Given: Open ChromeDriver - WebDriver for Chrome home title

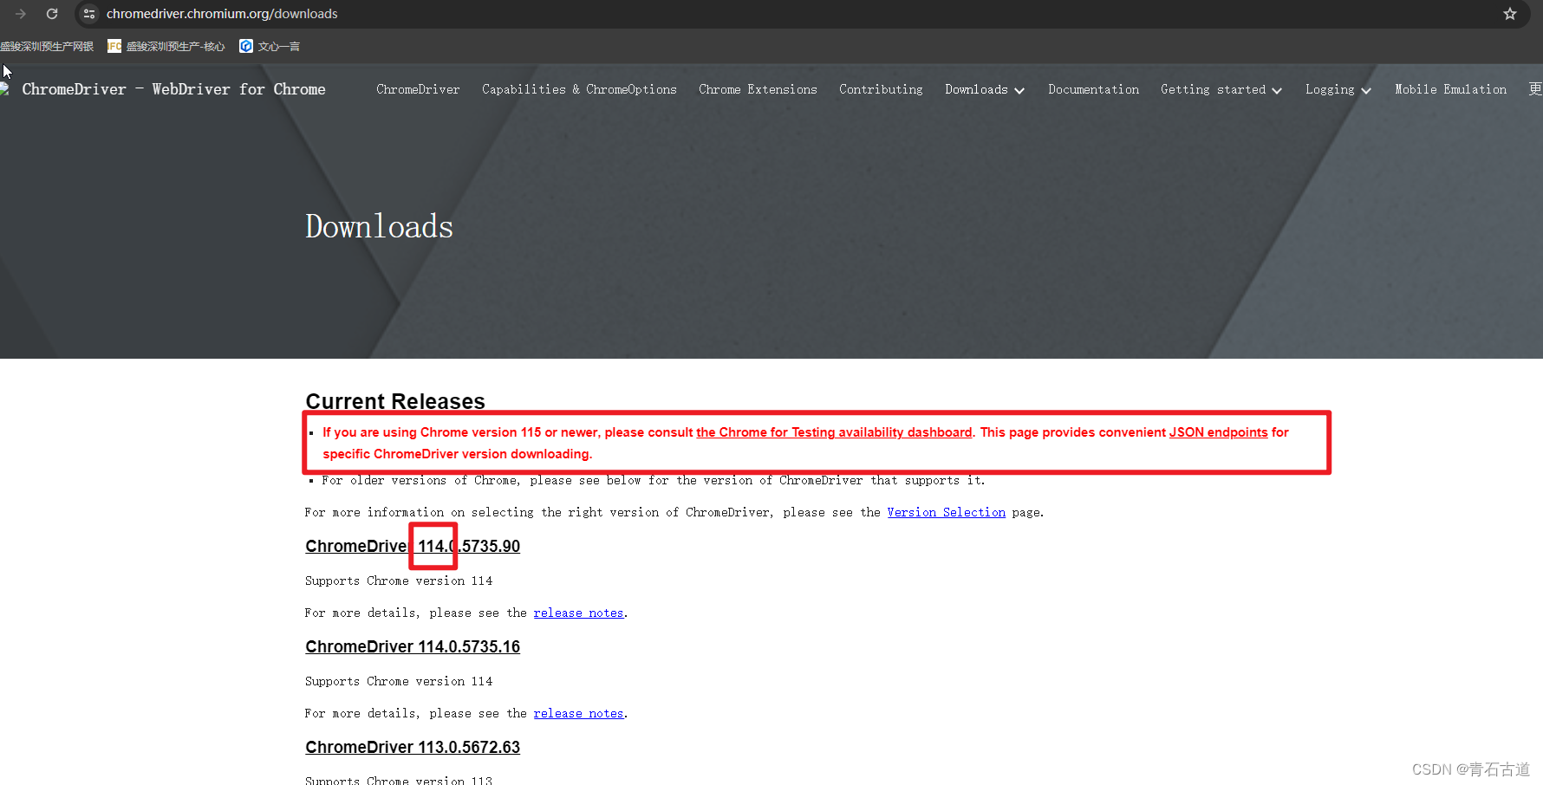Looking at the screenshot, I should coord(173,89).
